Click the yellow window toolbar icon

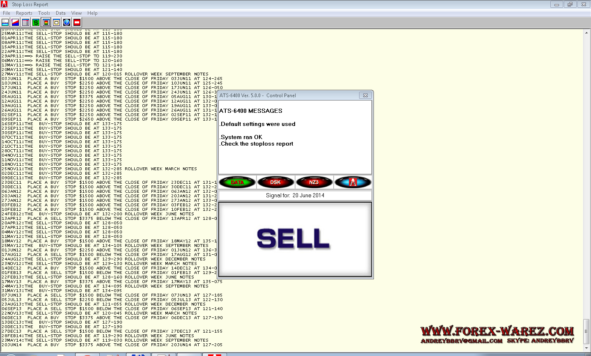point(56,23)
